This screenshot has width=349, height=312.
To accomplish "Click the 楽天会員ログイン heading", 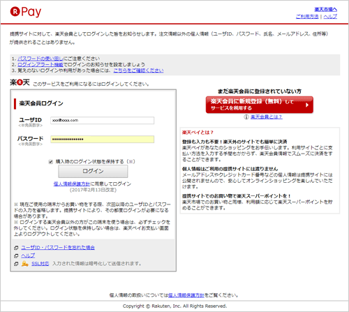I will click(41, 103).
